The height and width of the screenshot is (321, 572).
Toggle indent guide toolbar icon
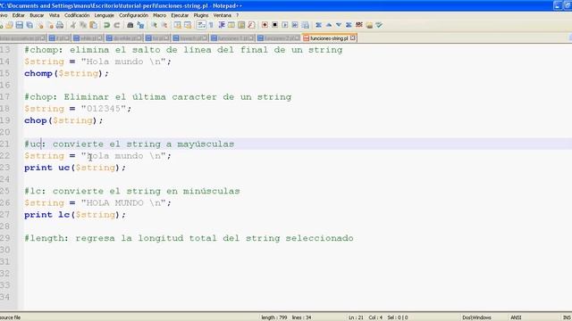222,25
